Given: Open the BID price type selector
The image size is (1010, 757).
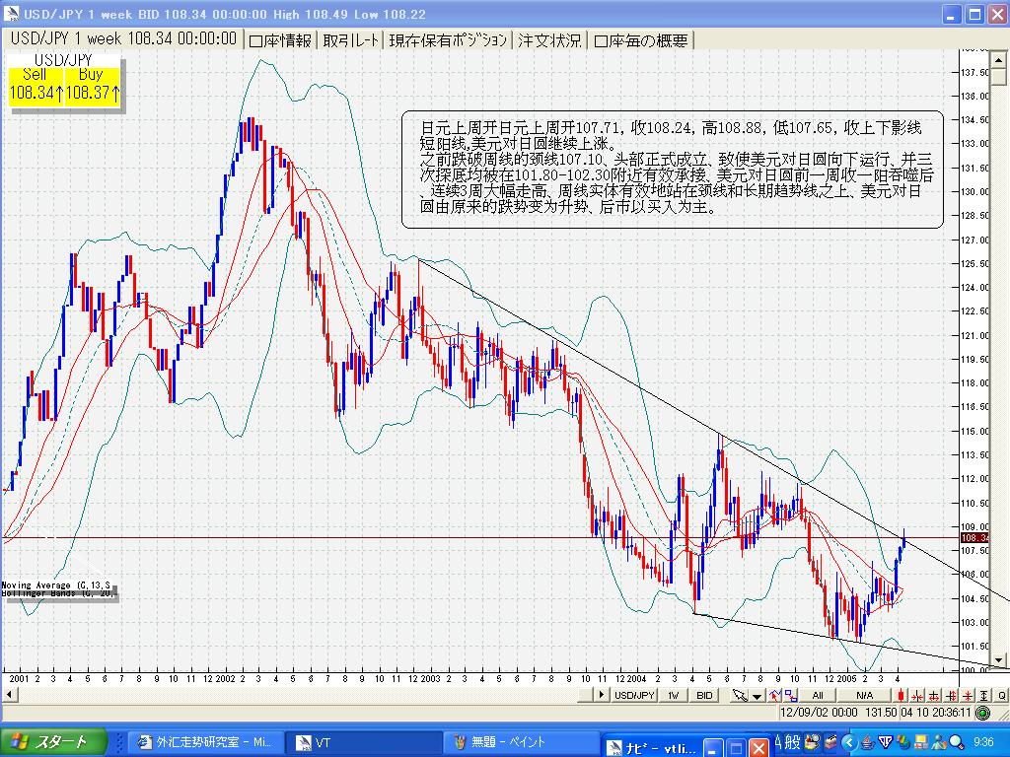Looking at the screenshot, I should (x=704, y=695).
